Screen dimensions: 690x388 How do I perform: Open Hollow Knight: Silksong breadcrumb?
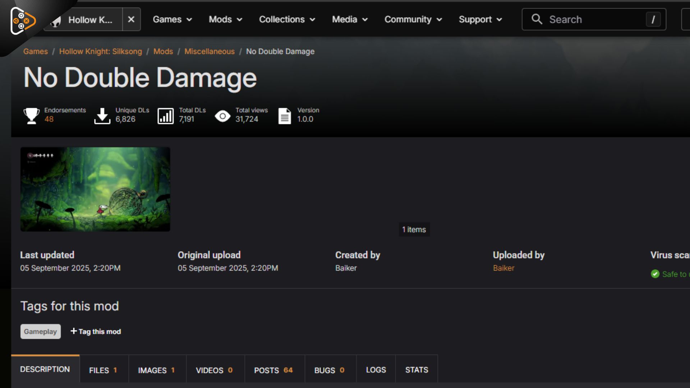pos(101,51)
